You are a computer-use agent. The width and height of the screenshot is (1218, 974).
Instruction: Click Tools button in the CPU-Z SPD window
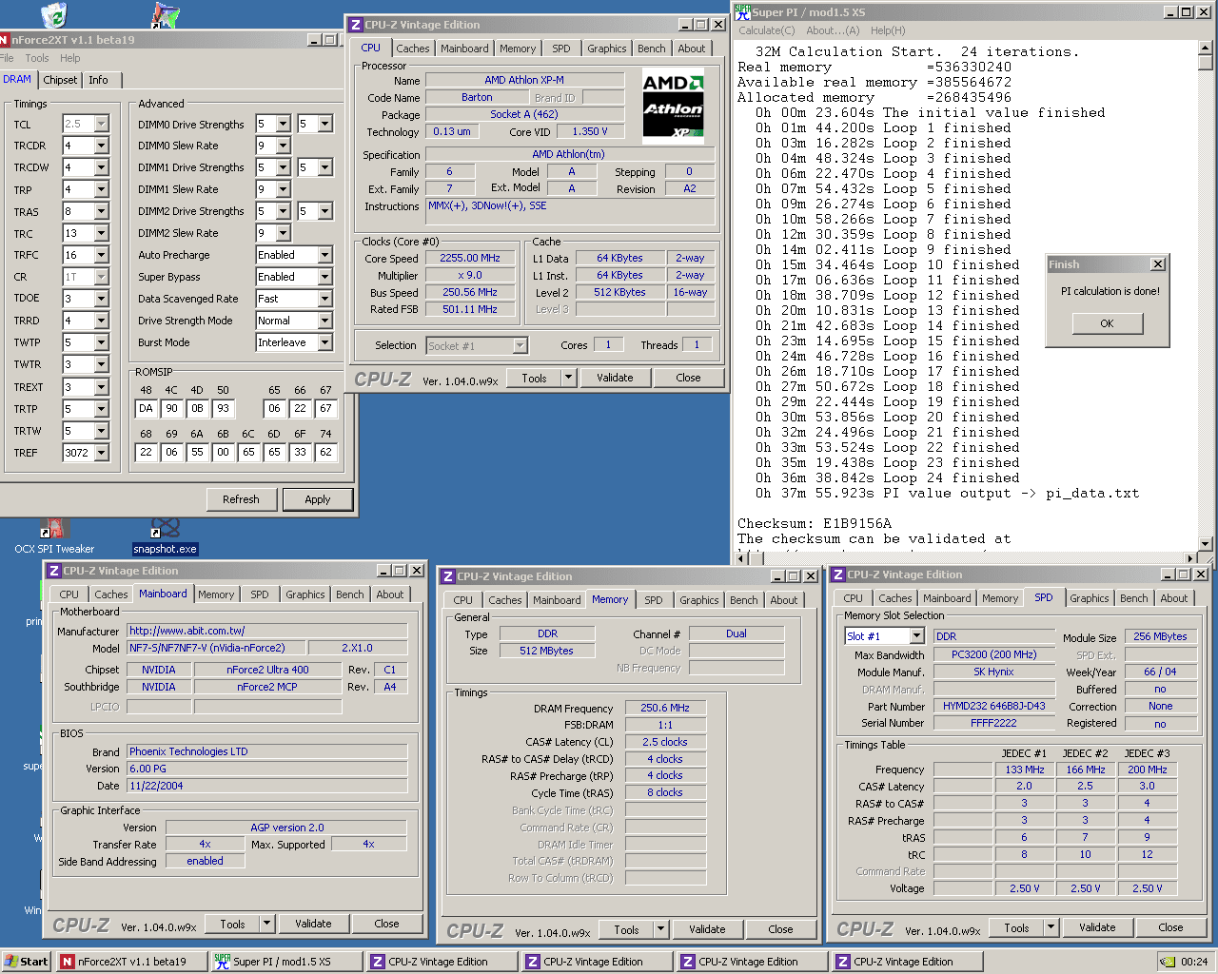[x=1016, y=927]
